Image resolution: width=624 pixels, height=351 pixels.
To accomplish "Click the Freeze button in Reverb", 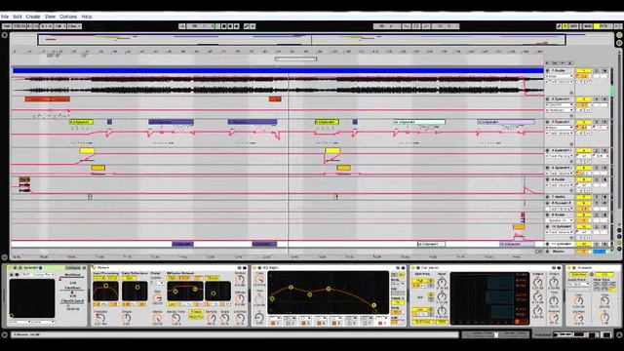I will pyautogui.click(x=195, y=312).
